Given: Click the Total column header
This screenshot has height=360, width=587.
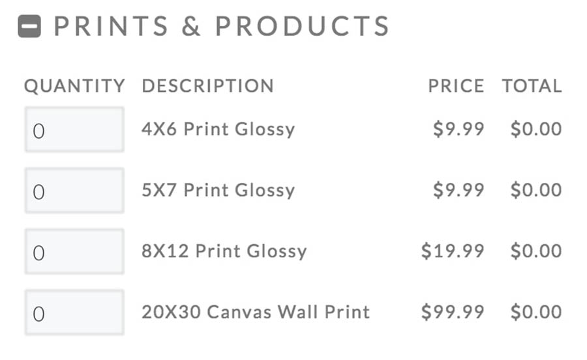Looking at the screenshot, I should 532,86.
